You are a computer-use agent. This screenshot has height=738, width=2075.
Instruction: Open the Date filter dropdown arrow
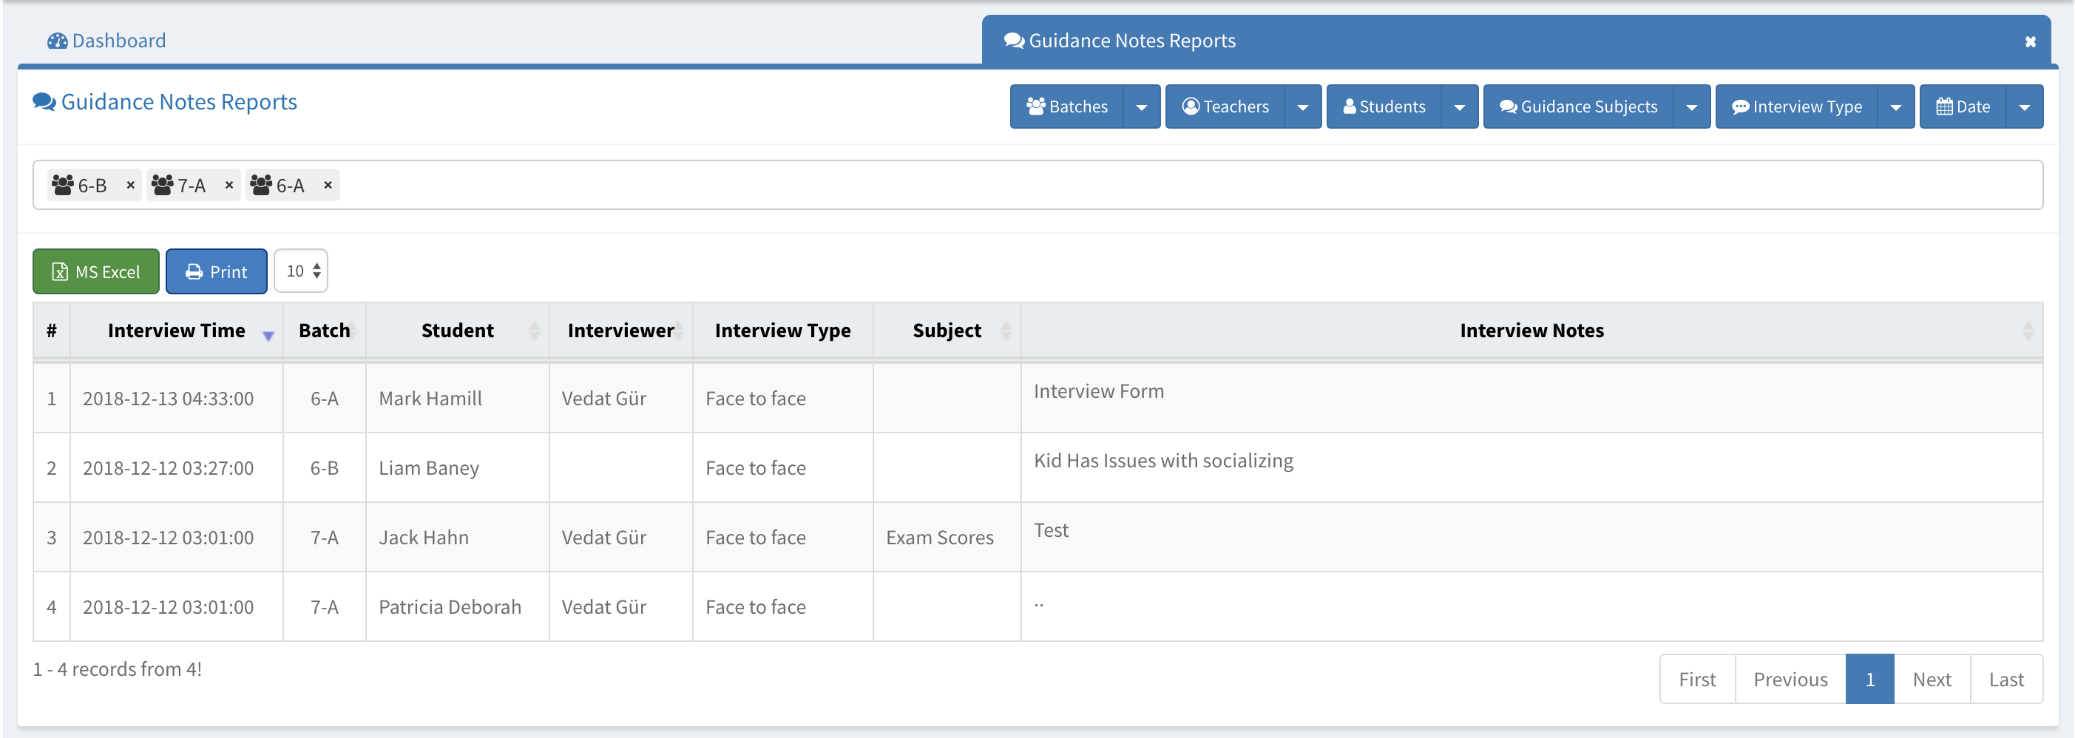[x=2024, y=107]
